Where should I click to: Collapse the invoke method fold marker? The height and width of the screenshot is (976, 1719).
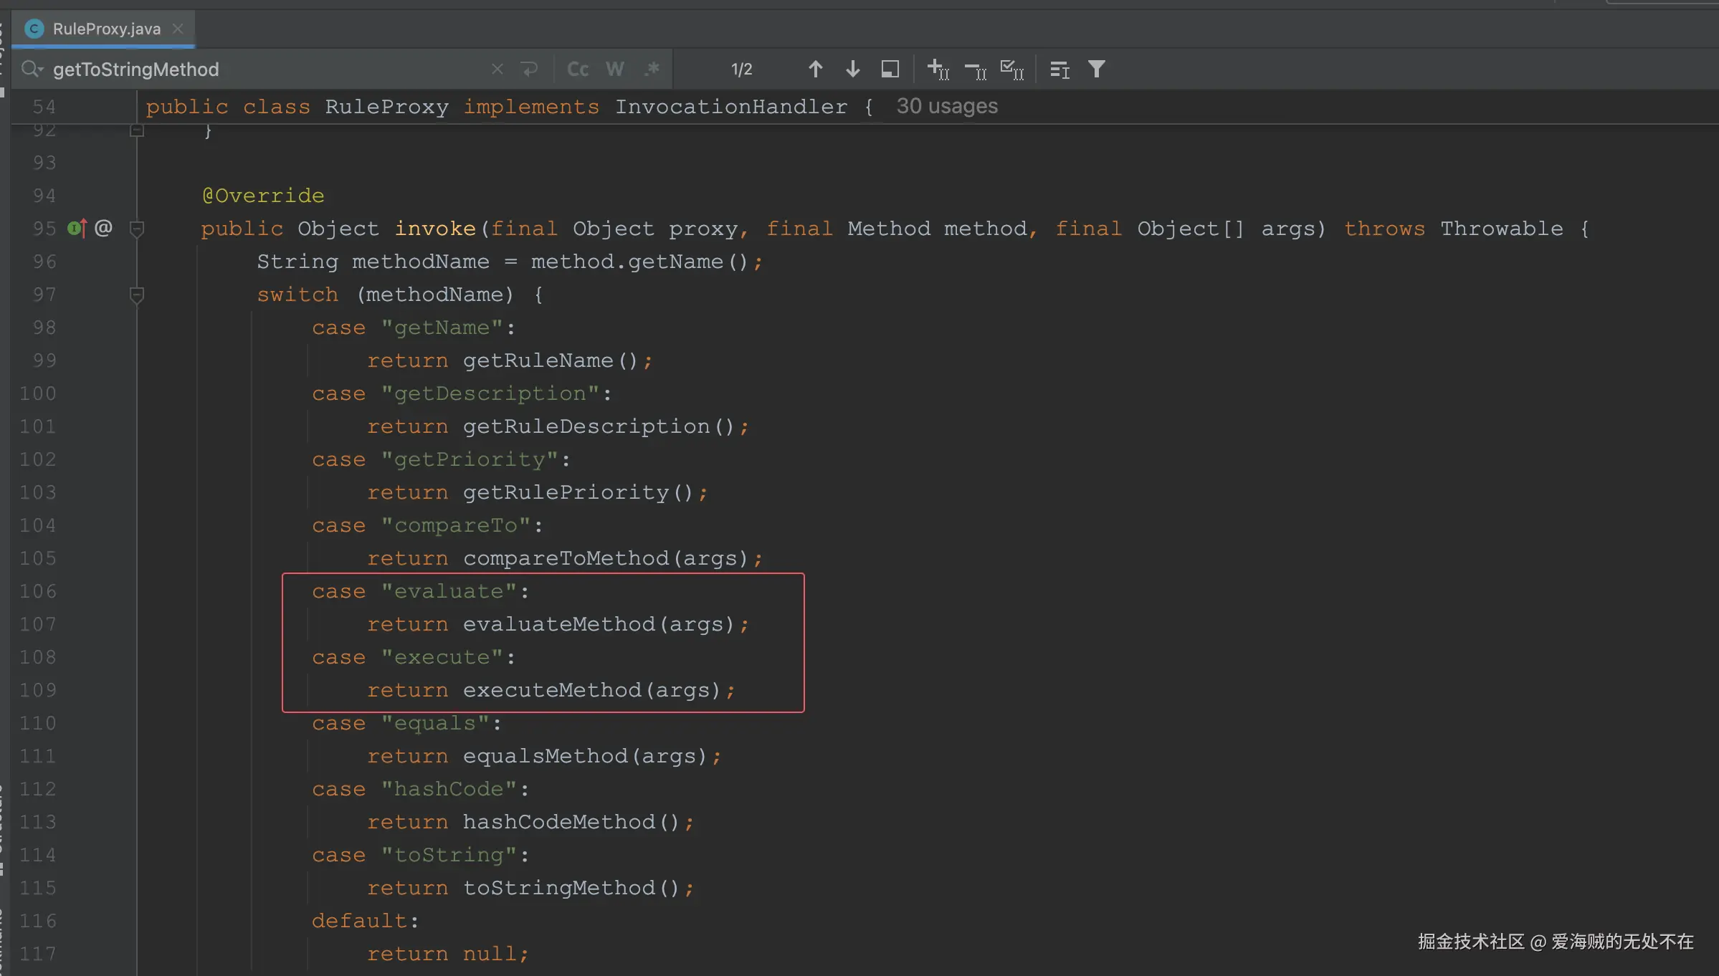[x=137, y=229]
